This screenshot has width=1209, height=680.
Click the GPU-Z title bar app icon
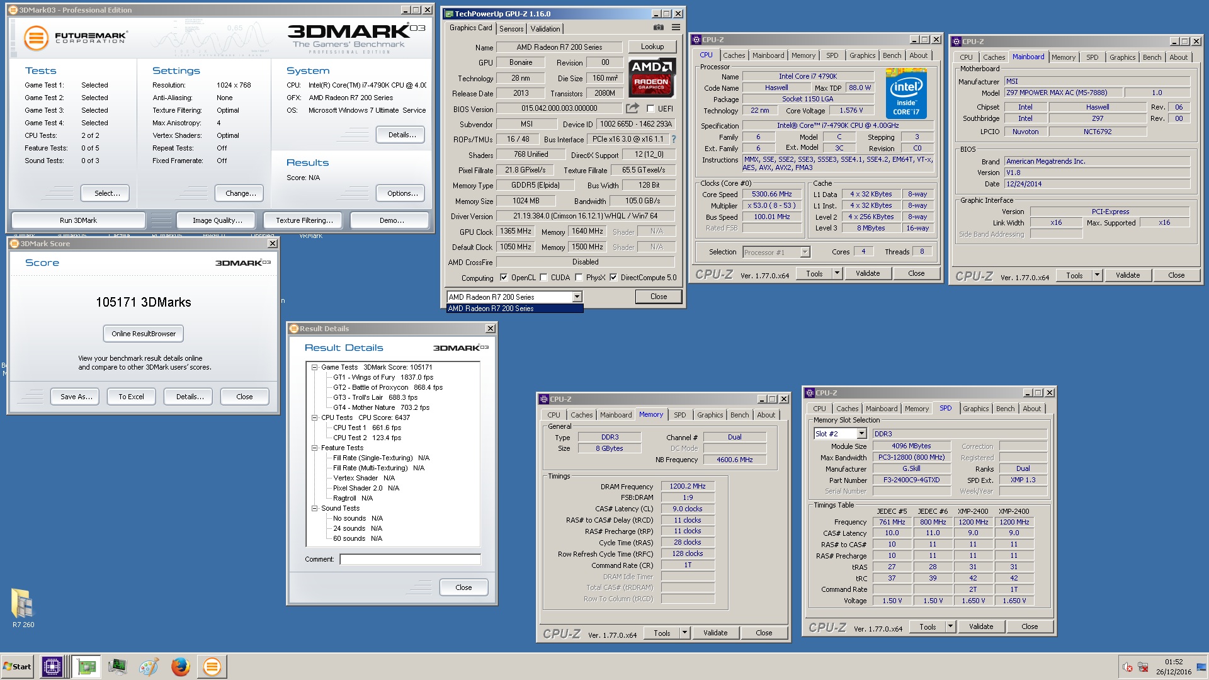tap(449, 13)
